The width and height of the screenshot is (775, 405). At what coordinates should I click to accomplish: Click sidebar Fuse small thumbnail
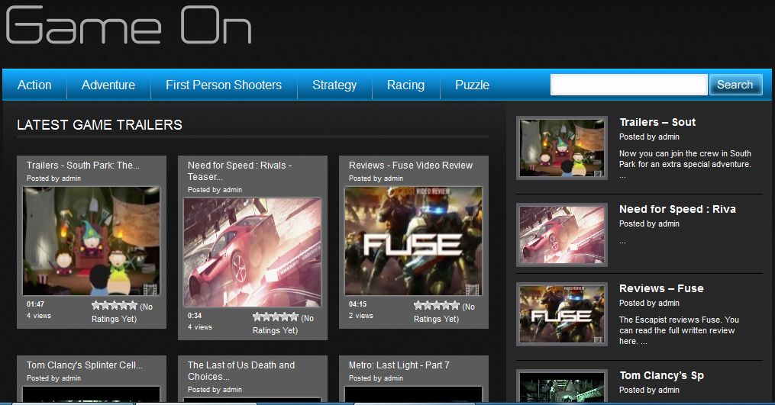562,314
